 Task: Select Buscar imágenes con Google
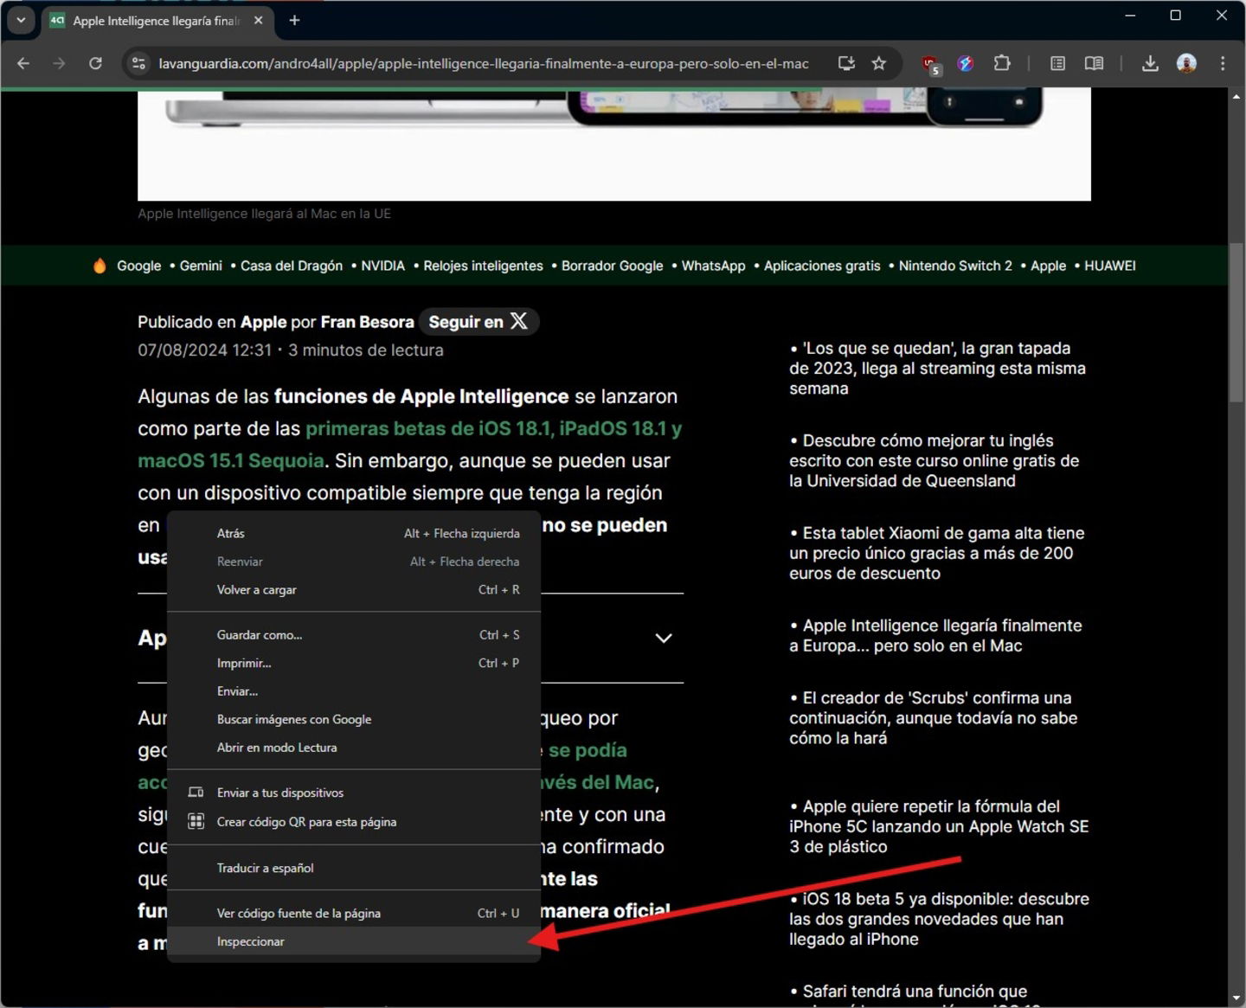(354, 719)
